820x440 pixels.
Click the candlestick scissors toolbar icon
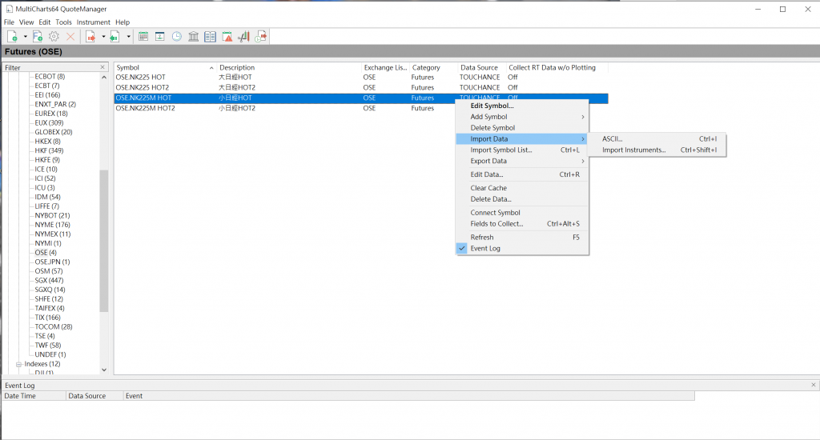tap(243, 37)
